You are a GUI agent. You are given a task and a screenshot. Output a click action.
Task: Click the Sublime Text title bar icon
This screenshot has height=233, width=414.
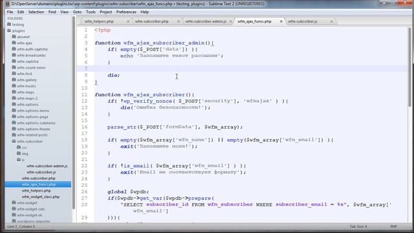(x=7, y=4)
